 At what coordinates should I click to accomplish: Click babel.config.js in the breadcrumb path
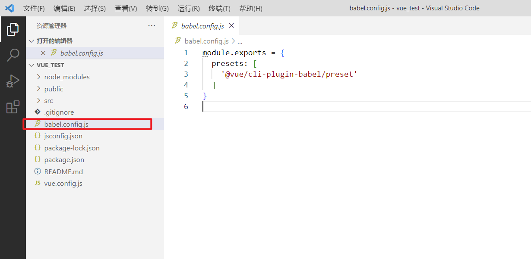(206, 41)
